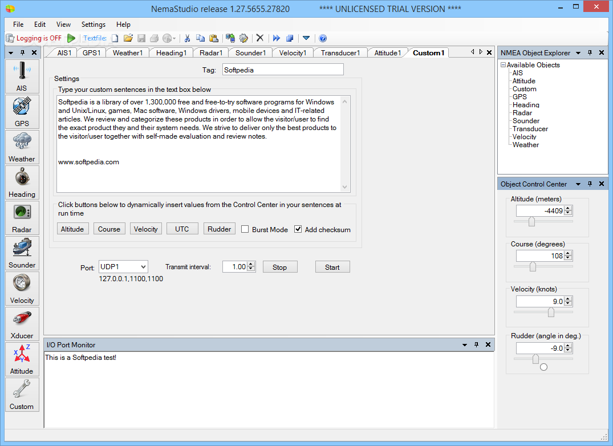The image size is (613, 446).
Task: Add a Weather object from sidebar
Action: pos(22,147)
